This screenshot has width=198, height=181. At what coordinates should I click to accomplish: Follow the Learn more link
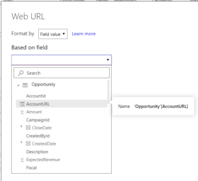click(84, 34)
